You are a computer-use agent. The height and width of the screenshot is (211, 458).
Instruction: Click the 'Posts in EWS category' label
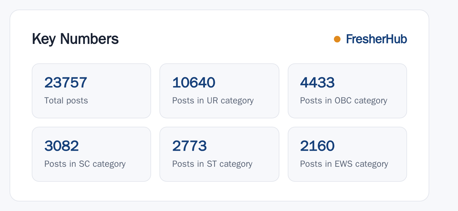(x=344, y=164)
